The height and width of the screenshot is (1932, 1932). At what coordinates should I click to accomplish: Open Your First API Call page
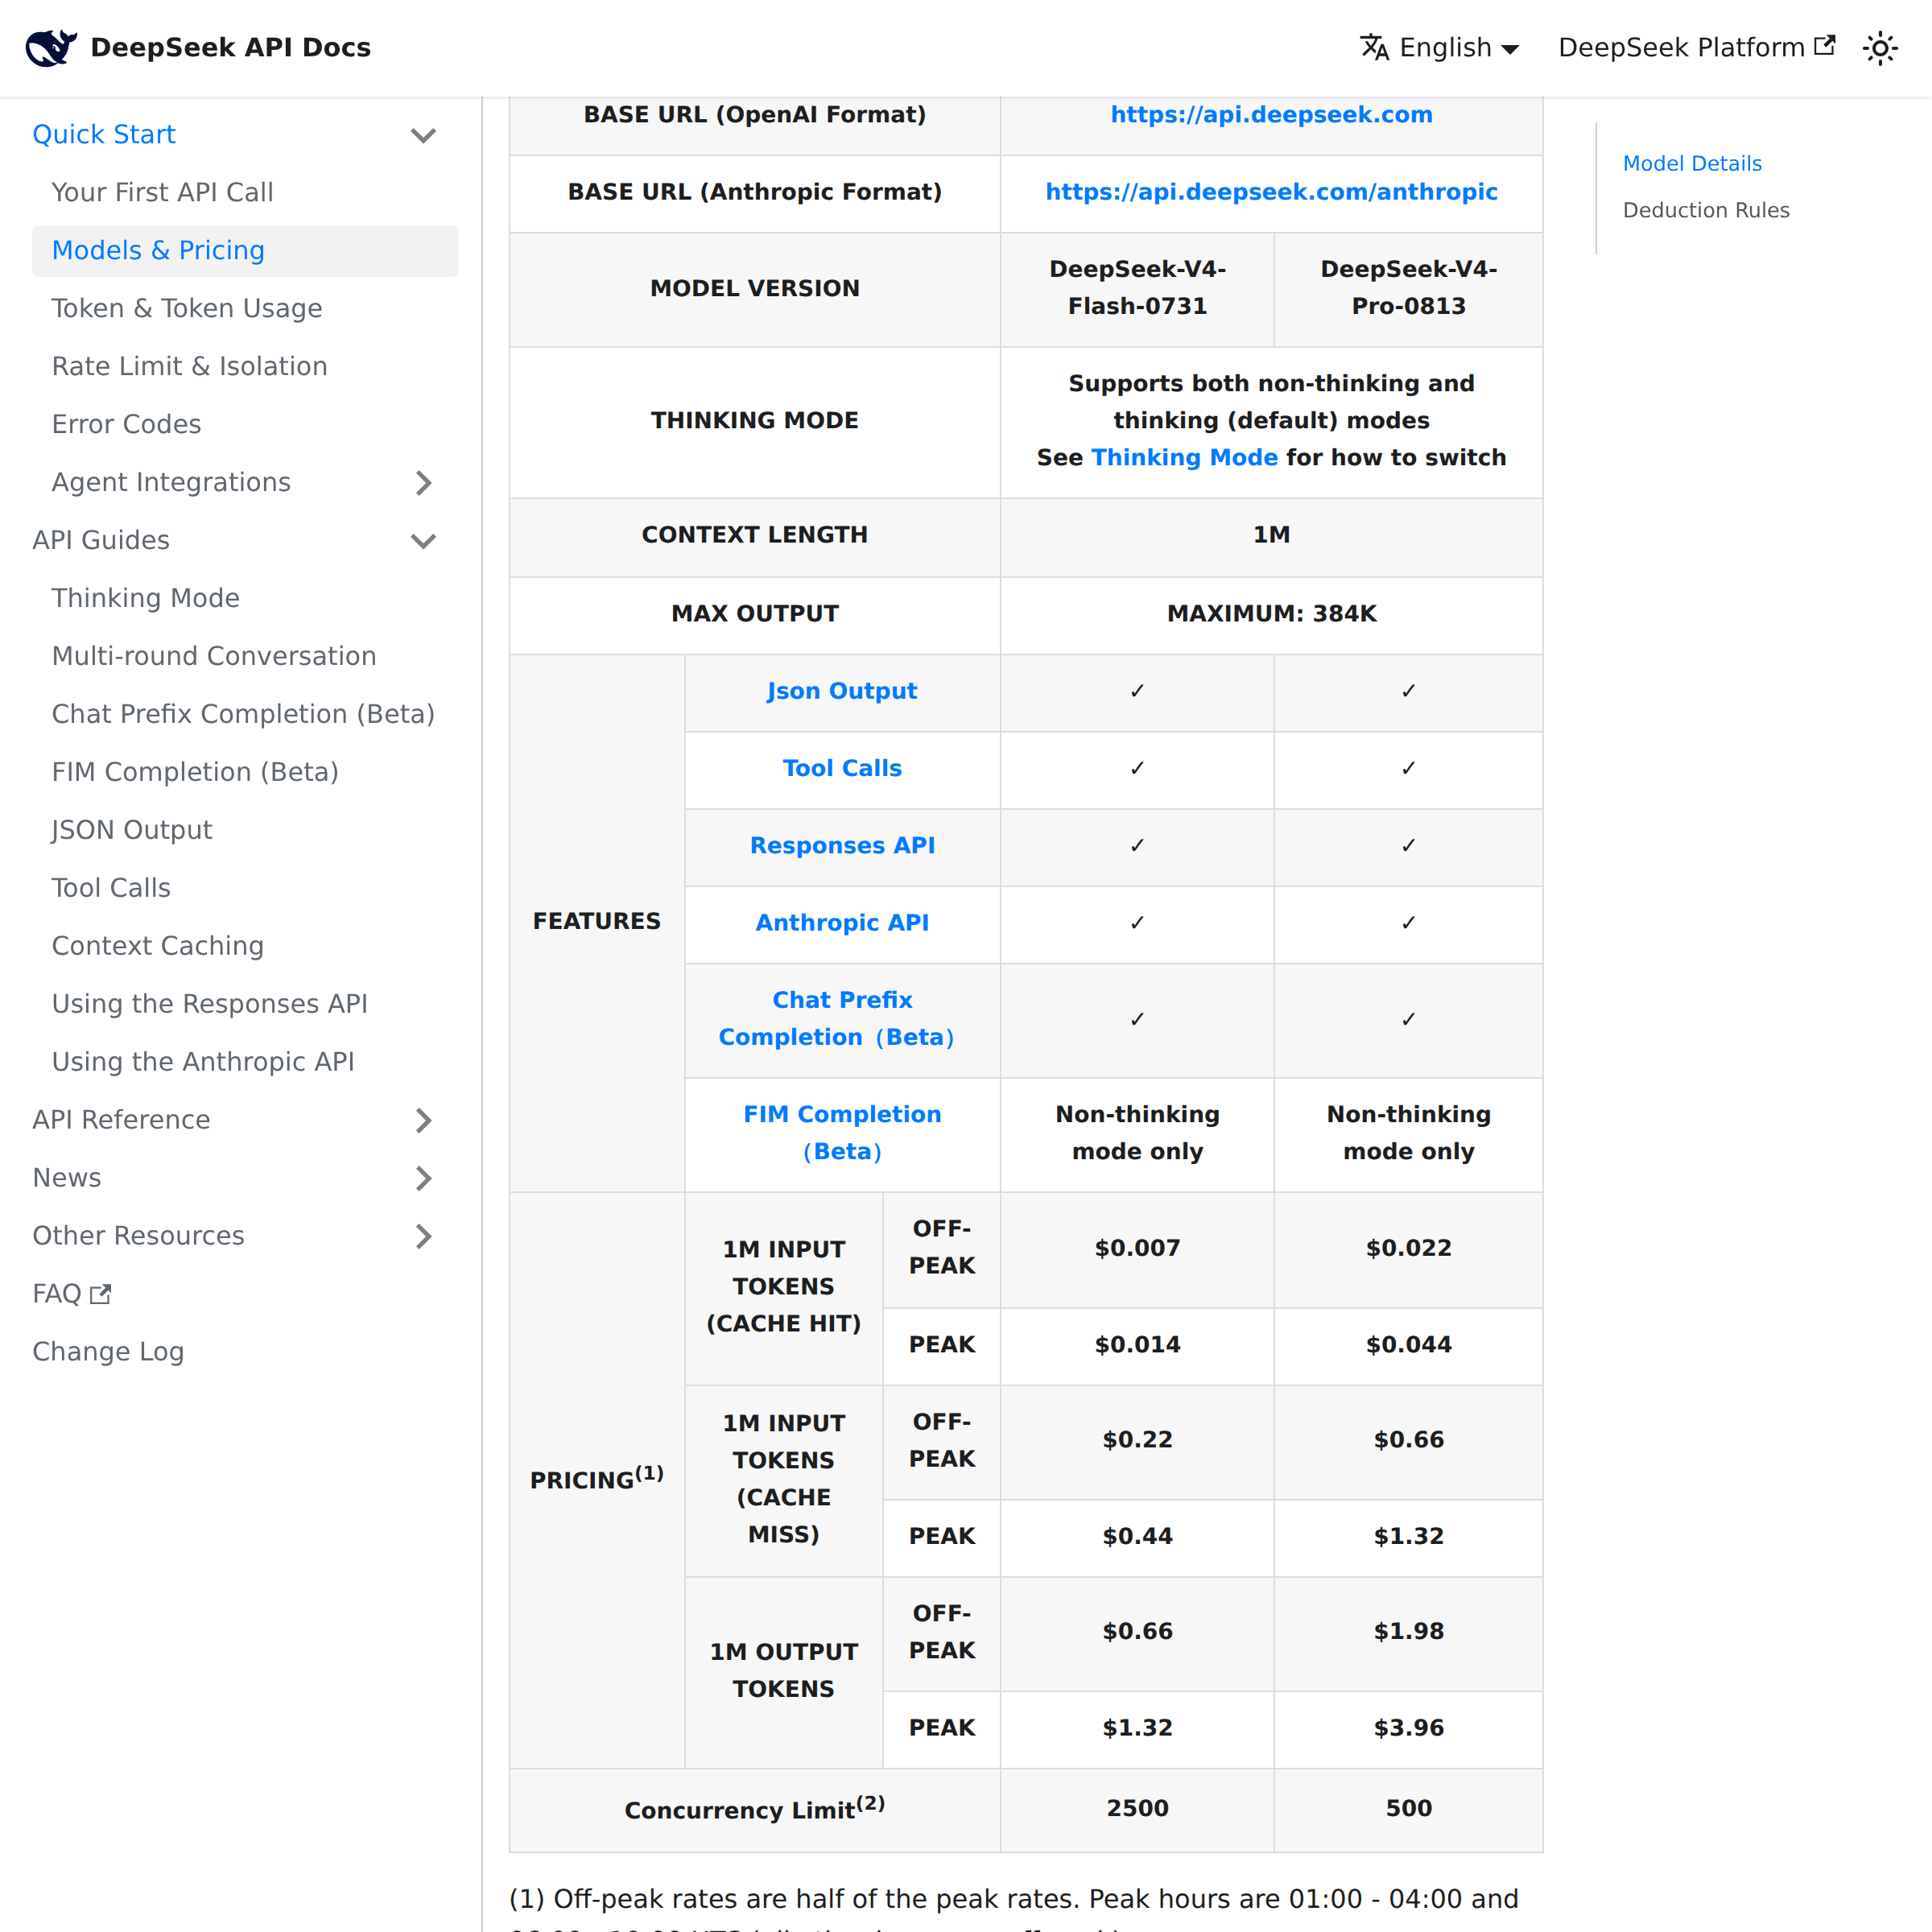coord(162,192)
